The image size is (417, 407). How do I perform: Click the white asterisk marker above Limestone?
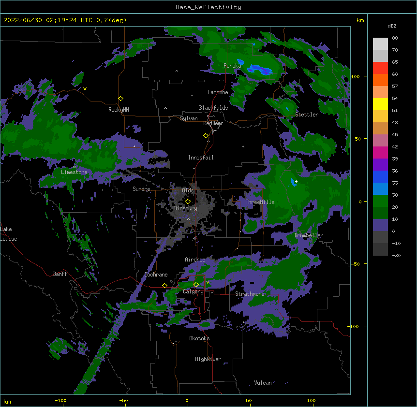click(74, 167)
